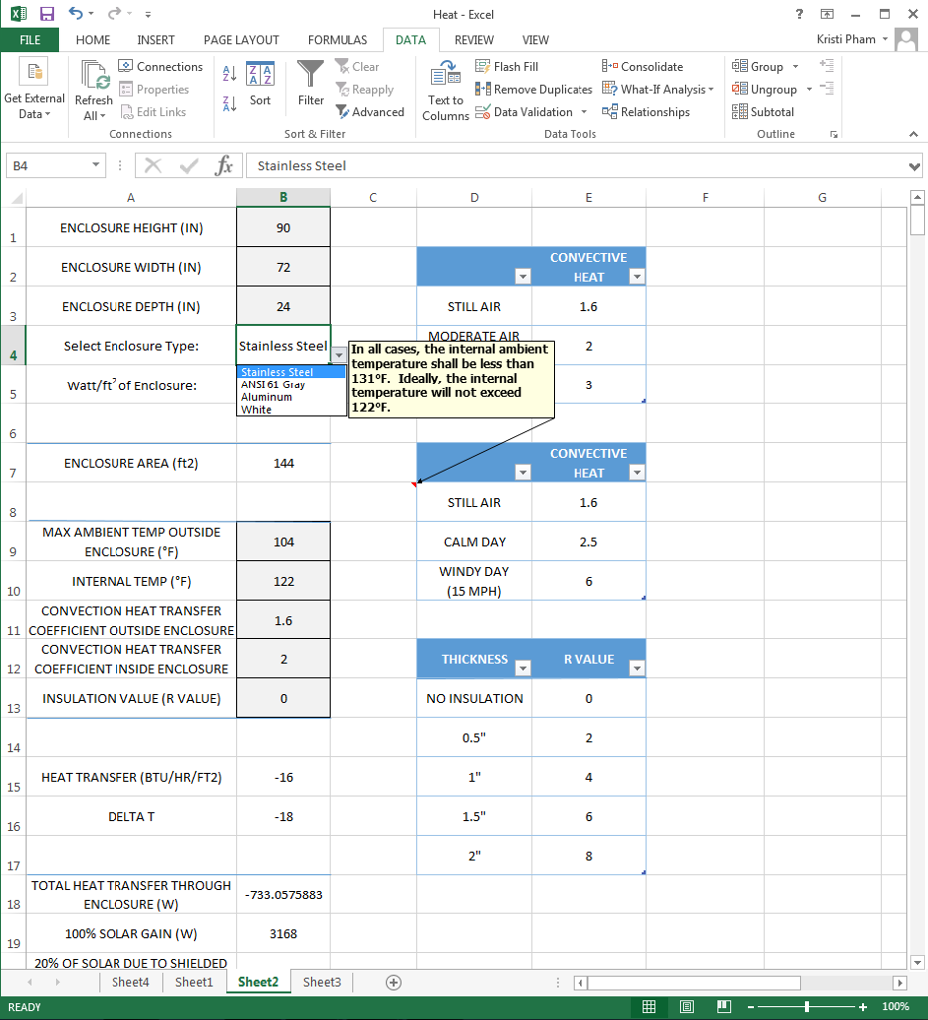Switch to REVIEW ribbon tab

(x=474, y=40)
